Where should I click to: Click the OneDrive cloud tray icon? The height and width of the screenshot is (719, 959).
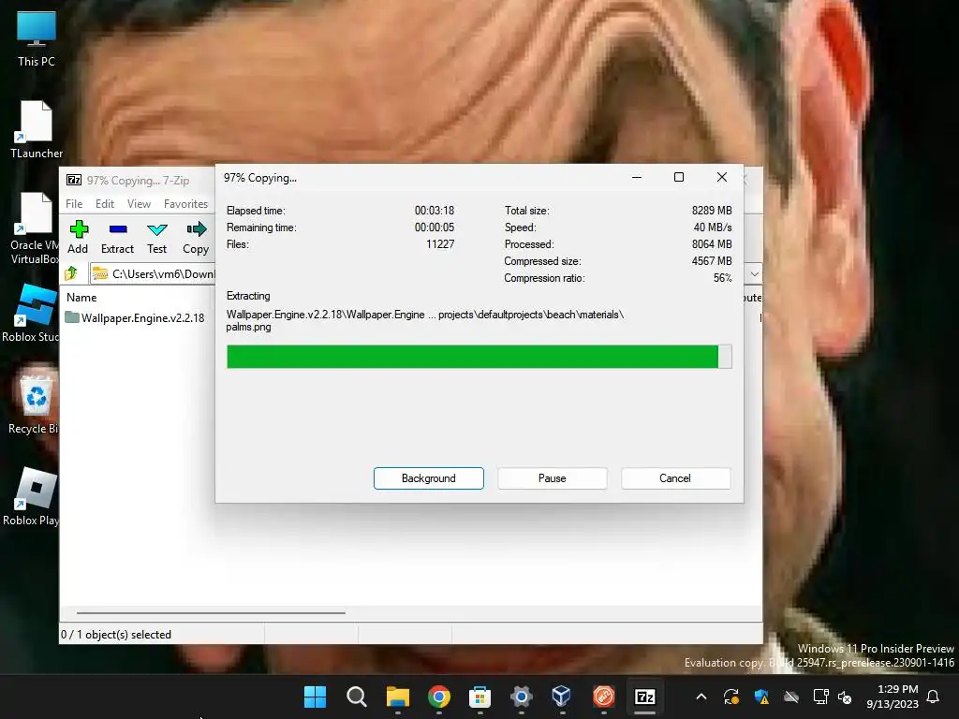[791, 697]
